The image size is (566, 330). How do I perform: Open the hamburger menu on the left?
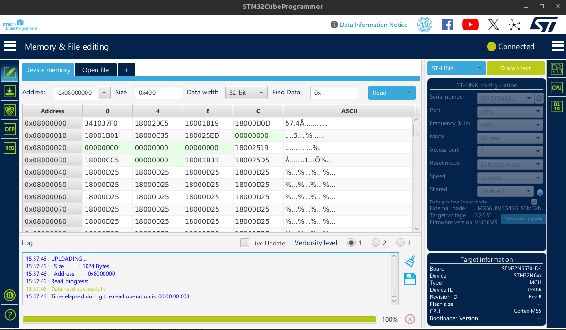9,46
